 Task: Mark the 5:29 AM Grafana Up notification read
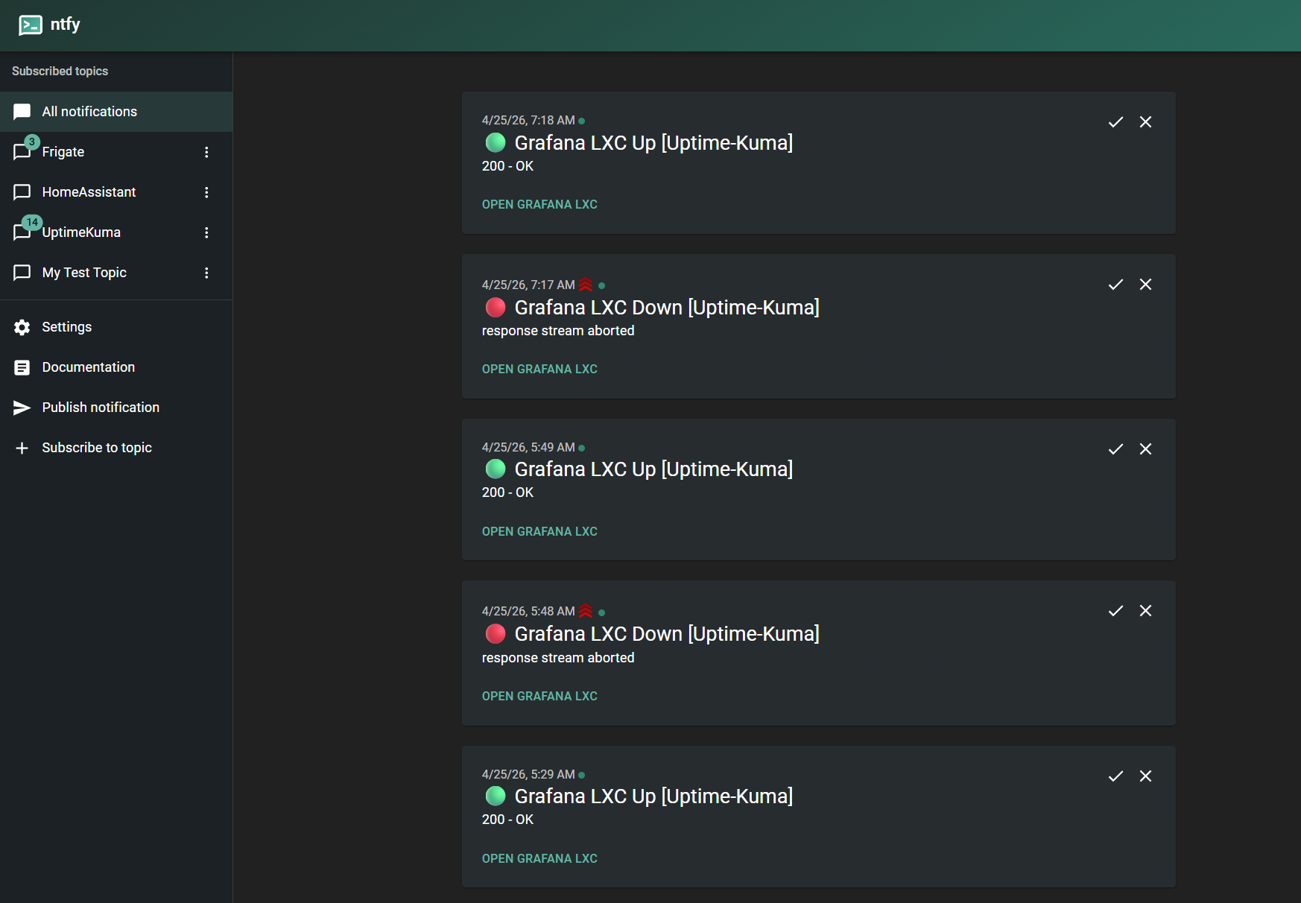click(x=1115, y=776)
